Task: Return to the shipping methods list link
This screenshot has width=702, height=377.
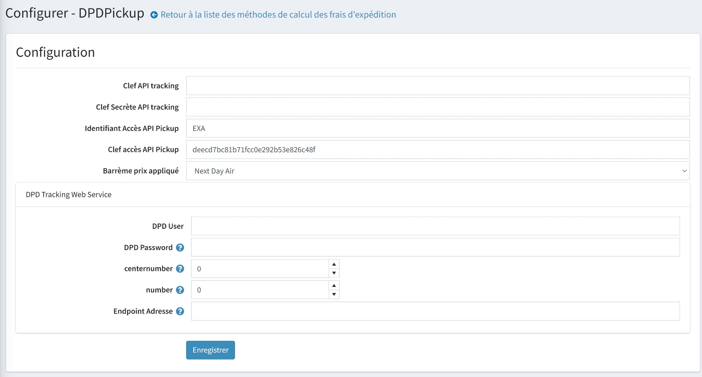Action: pyautogui.click(x=278, y=15)
